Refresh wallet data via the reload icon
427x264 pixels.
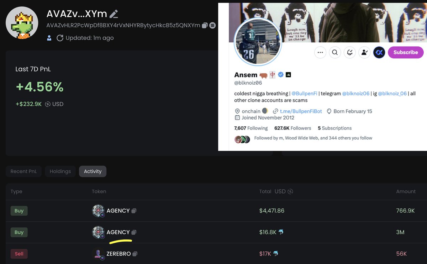coord(60,38)
